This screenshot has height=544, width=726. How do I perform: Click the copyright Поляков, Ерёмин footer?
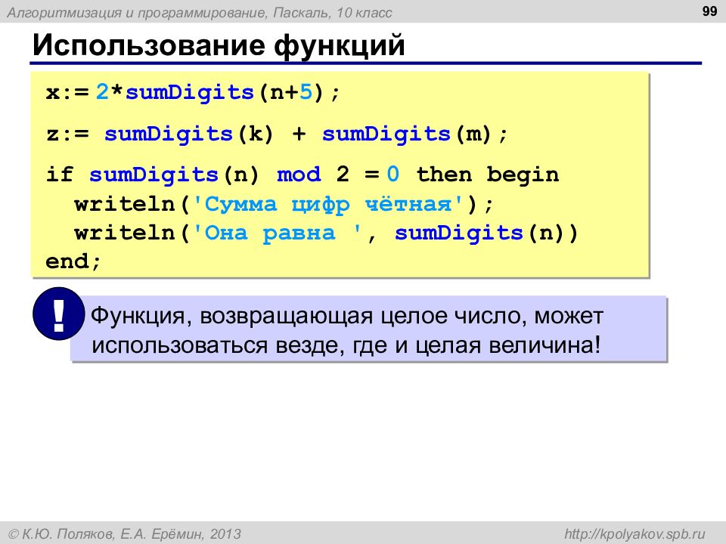pyautogui.click(x=125, y=534)
